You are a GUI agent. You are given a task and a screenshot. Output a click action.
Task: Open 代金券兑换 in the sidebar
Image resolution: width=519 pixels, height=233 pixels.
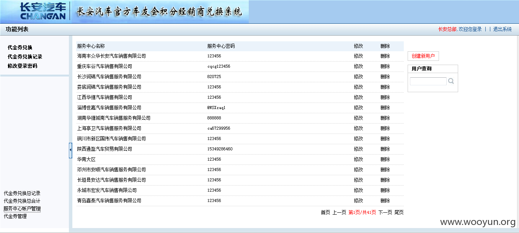click(x=20, y=47)
